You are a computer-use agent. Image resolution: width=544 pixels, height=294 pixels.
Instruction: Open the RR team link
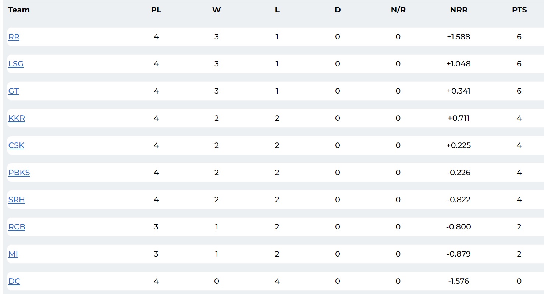coord(14,37)
